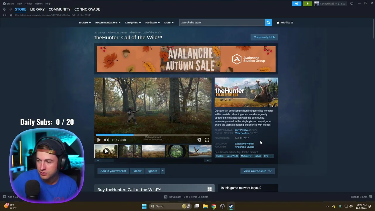Click the ConnorWade profile avatar
Image resolution: width=375 pixels, height=211 pixels.
(x=316, y=4)
